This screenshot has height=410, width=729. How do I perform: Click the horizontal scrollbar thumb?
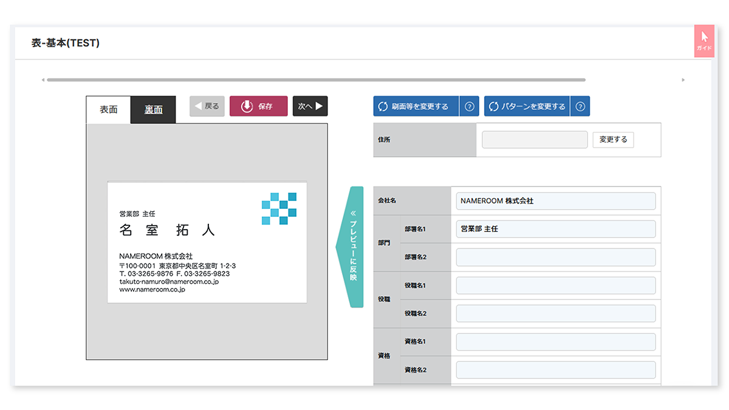[316, 80]
